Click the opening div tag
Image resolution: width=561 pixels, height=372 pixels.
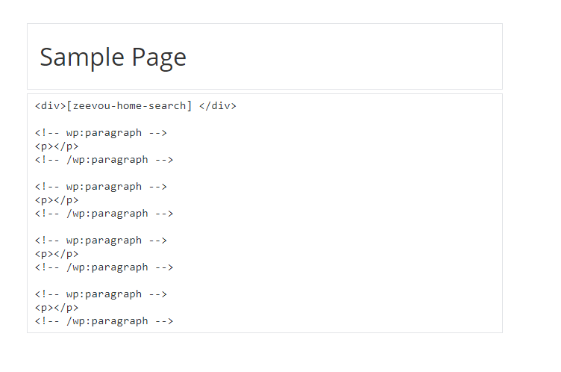pos(51,106)
